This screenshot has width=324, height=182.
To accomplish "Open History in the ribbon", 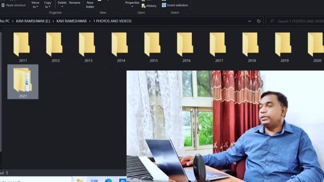I will tap(149, 6).
